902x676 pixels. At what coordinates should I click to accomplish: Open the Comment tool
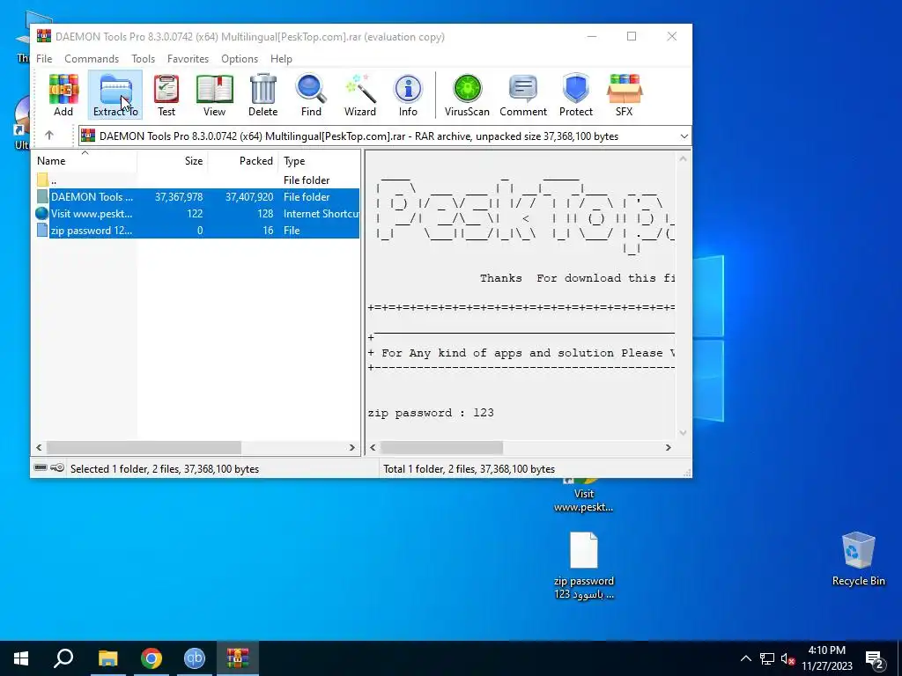point(523,95)
